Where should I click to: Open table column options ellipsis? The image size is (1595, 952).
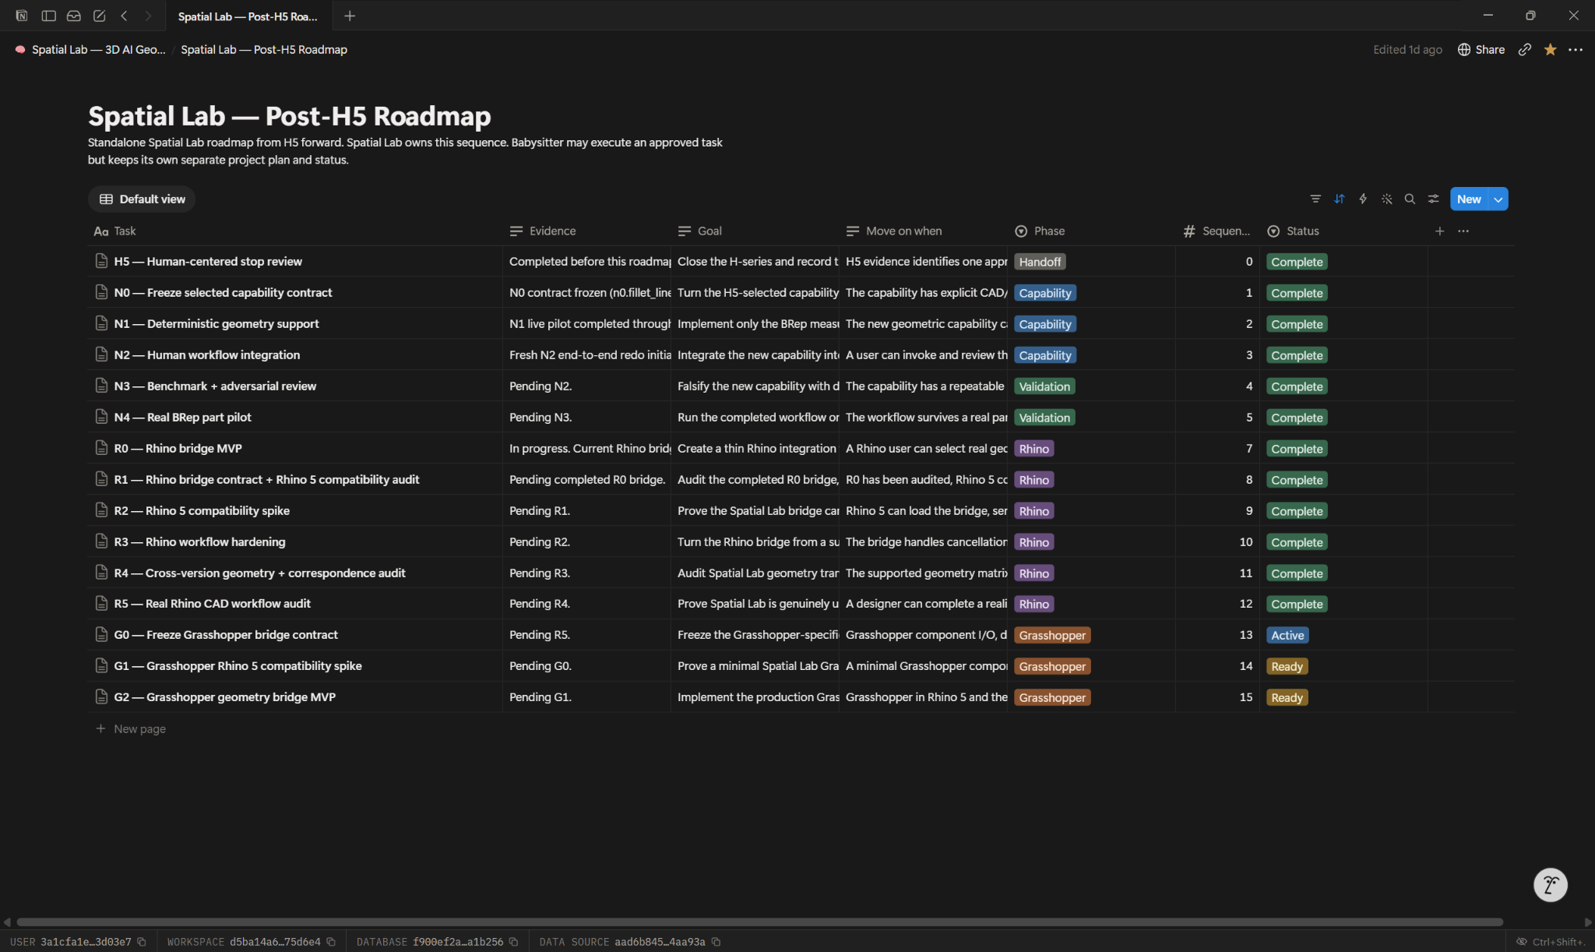(1463, 231)
